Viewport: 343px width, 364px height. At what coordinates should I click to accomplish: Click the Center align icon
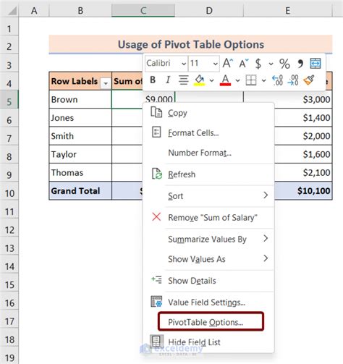point(183,80)
